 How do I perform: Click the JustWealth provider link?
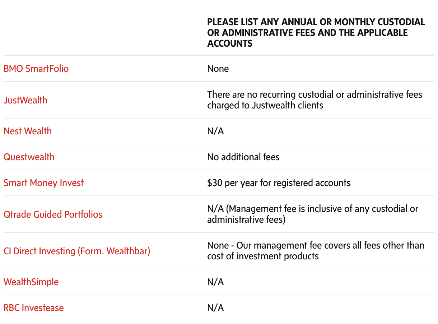tap(25, 100)
